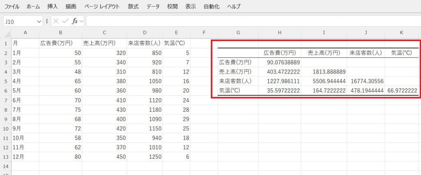Click the Select All triangle at grid corner

(7, 33)
